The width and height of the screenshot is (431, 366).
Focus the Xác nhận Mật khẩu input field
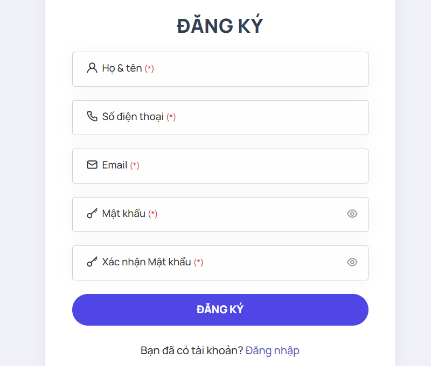click(269, 263)
